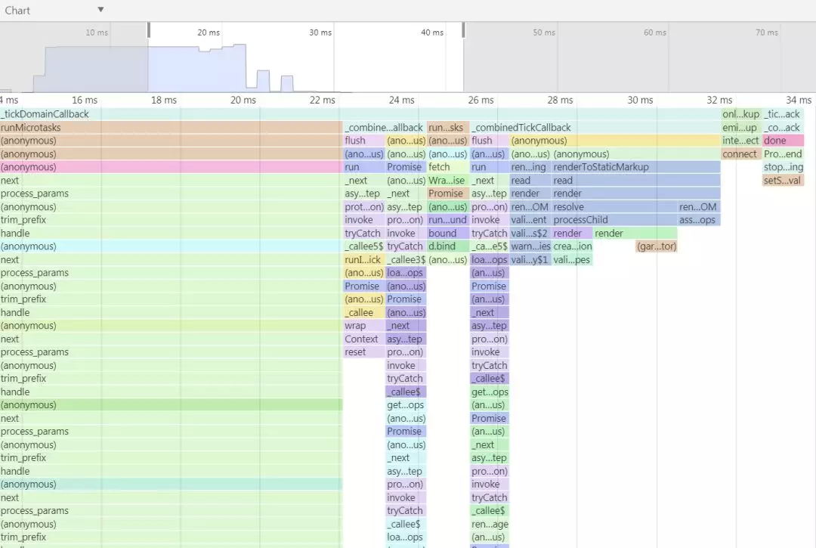
Task: Select the runMicrotasks flame bar
Action: click(x=171, y=128)
